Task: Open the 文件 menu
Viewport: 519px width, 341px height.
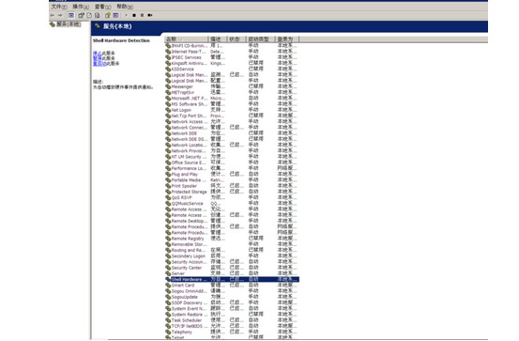Action: (x=59, y=7)
